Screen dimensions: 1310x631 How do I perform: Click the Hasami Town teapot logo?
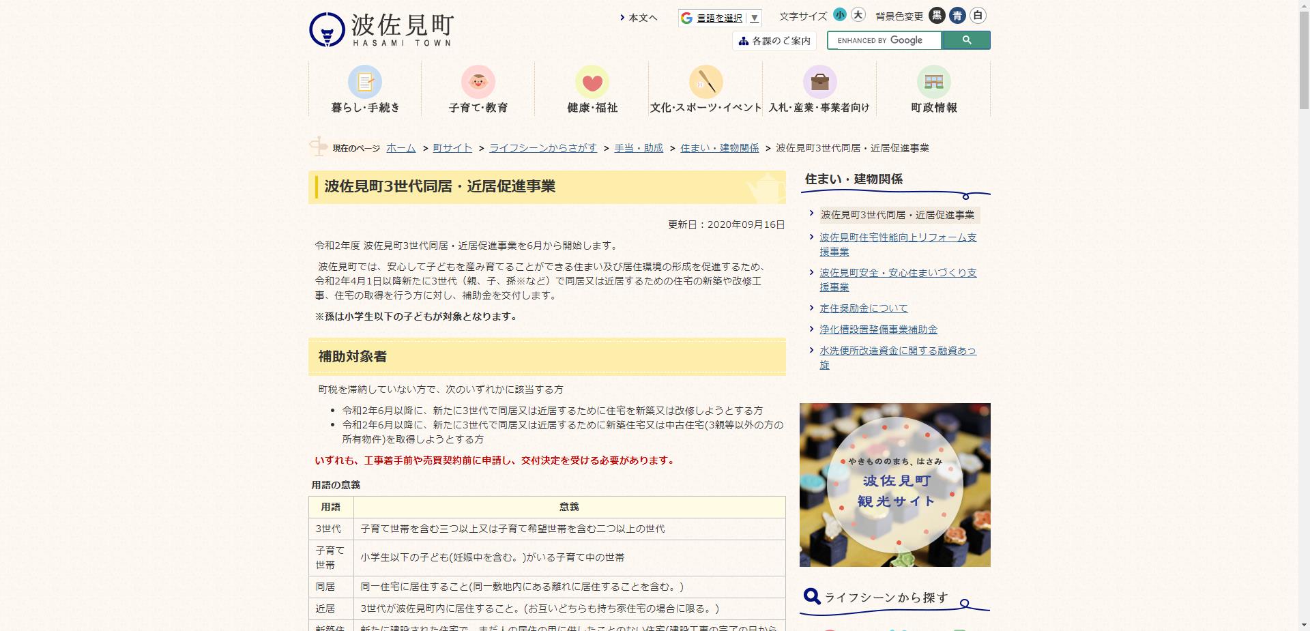pos(327,27)
